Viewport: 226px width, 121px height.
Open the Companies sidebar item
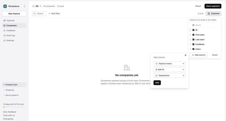(12, 25)
